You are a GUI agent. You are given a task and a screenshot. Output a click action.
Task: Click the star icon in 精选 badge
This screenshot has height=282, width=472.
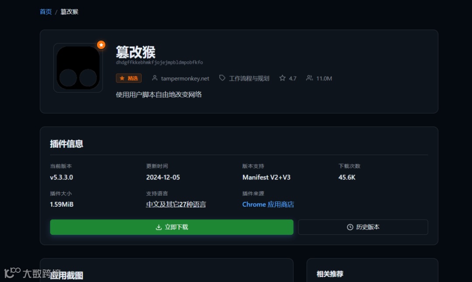(x=122, y=78)
